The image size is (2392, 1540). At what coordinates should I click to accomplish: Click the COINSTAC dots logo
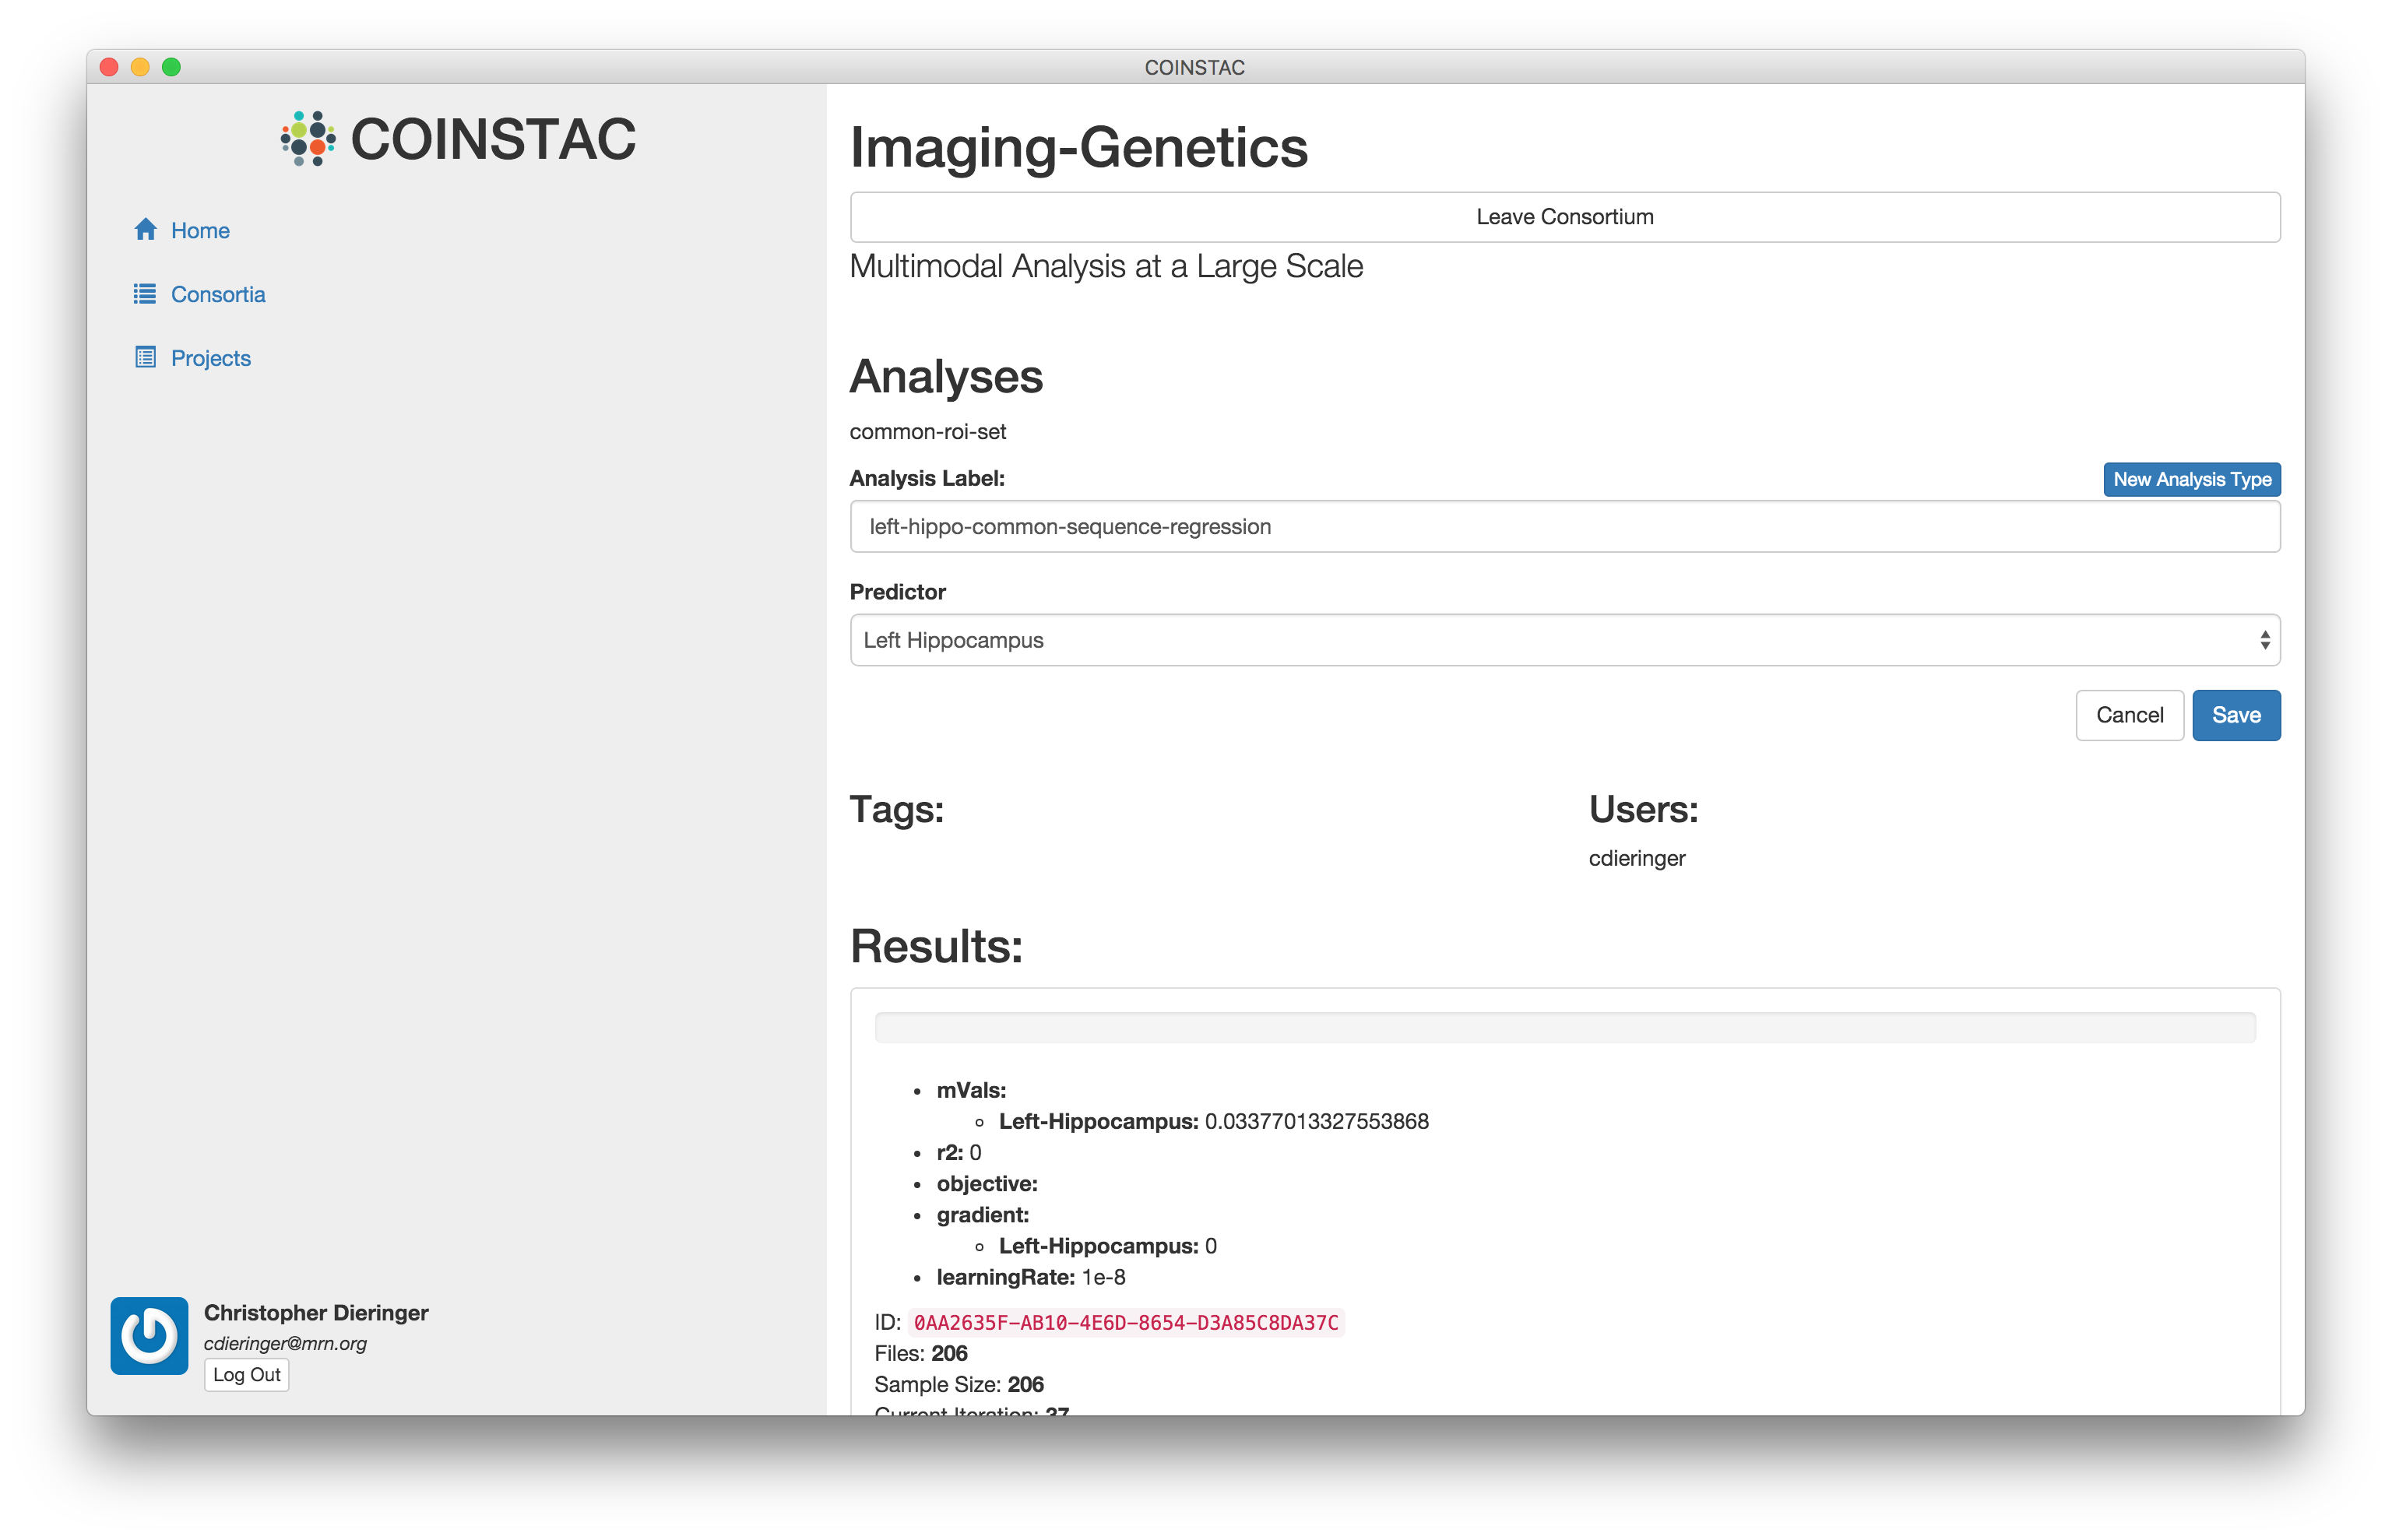pos(308,139)
